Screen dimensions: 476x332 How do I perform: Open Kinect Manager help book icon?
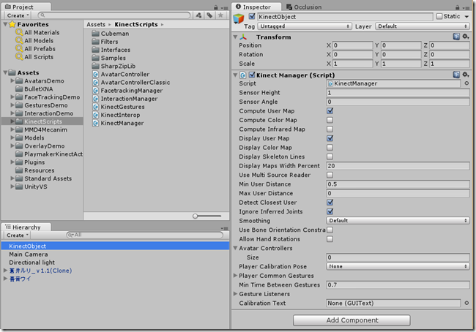456,75
